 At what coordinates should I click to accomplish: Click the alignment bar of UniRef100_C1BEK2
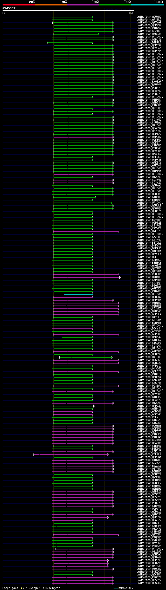(x=75, y=197)
